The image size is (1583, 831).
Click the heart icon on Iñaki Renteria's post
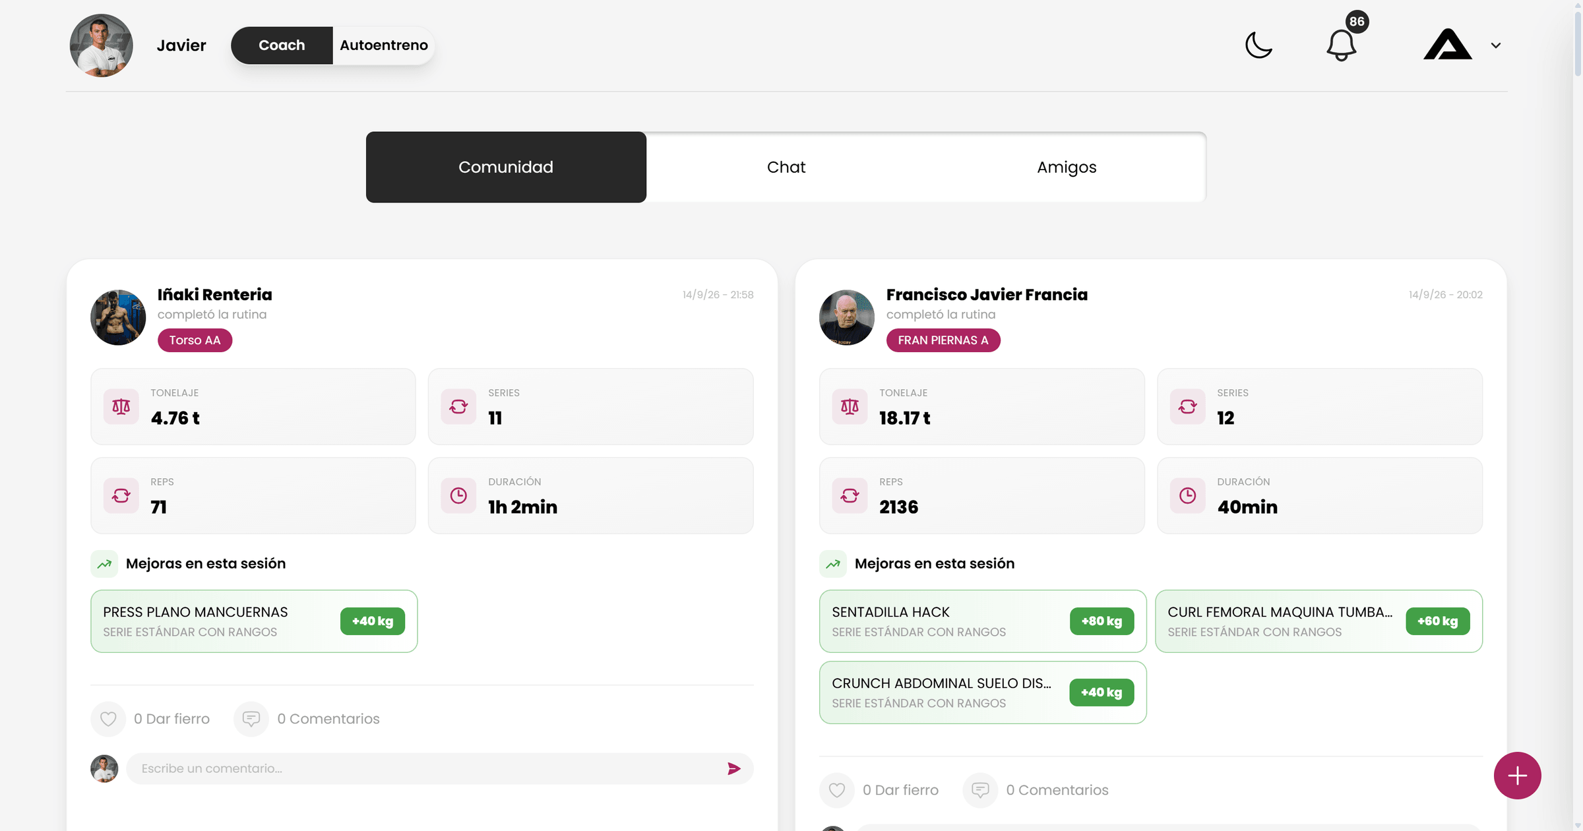tap(108, 719)
